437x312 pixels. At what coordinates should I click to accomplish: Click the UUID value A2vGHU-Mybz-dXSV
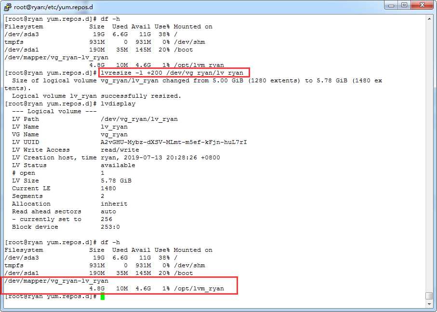click(x=173, y=142)
